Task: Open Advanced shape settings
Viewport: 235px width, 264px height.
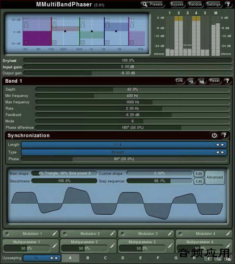Action: coord(215,177)
